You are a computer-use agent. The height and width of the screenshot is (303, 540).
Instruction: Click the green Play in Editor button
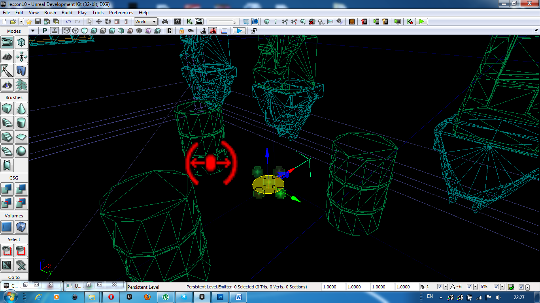pyautogui.click(x=422, y=22)
